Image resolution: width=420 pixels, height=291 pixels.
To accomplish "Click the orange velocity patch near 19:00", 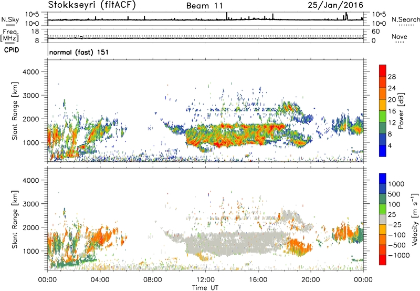I will click(x=299, y=247).
